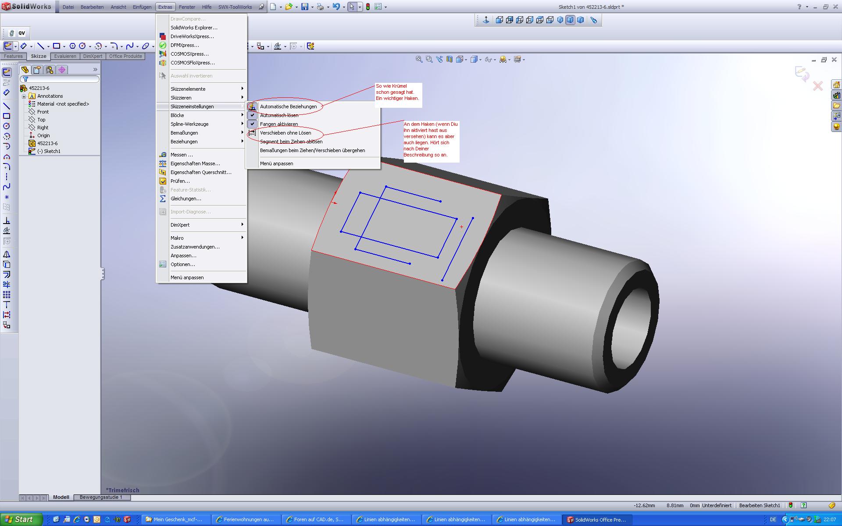Click Linear Sketch Pattern icon in left toolbar
The width and height of the screenshot is (842, 526).
pos(7,295)
